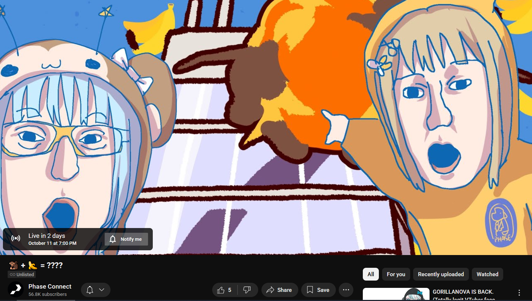Save the video to a playlist

tap(318, 290)
